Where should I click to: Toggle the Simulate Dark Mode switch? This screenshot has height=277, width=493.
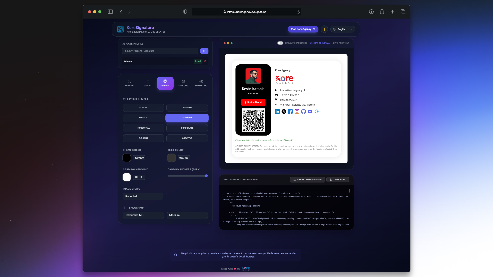tap(280, 43)
